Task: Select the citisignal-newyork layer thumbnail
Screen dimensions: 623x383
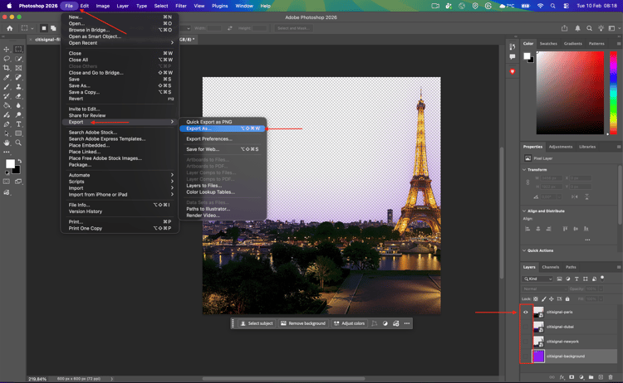Action: tap(538, 342)
